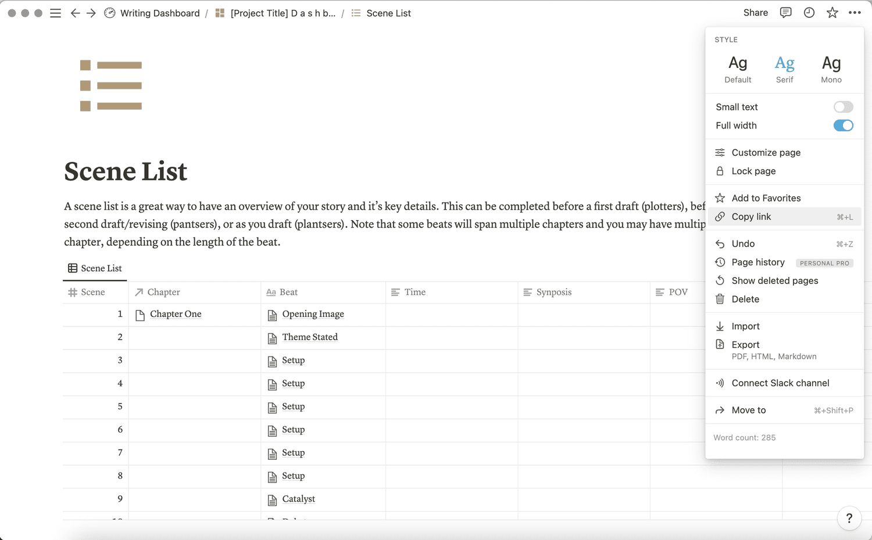
Task: Click the Share button
Action: pyautogui.click(x=755, y=12)
